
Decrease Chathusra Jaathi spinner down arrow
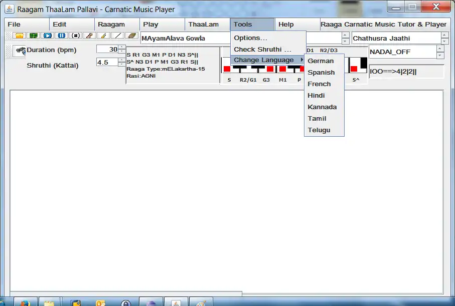click(444, 41)
